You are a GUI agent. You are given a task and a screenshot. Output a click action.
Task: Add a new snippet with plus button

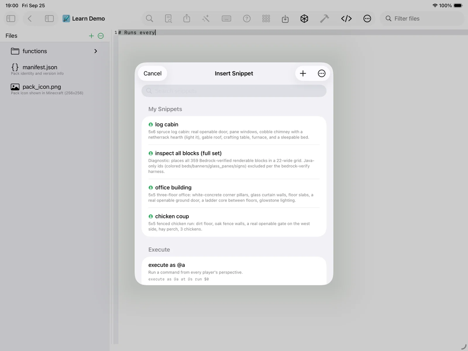tap(303, 73)
